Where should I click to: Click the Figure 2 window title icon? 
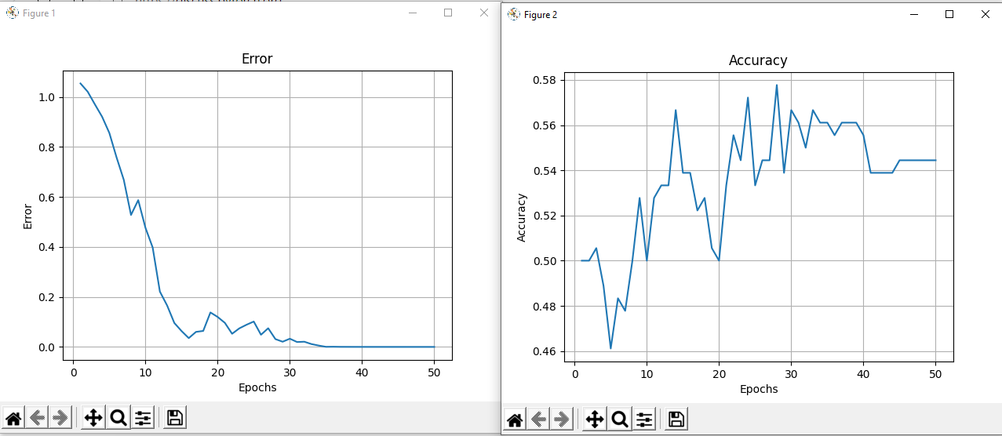[x=514, y=14]
